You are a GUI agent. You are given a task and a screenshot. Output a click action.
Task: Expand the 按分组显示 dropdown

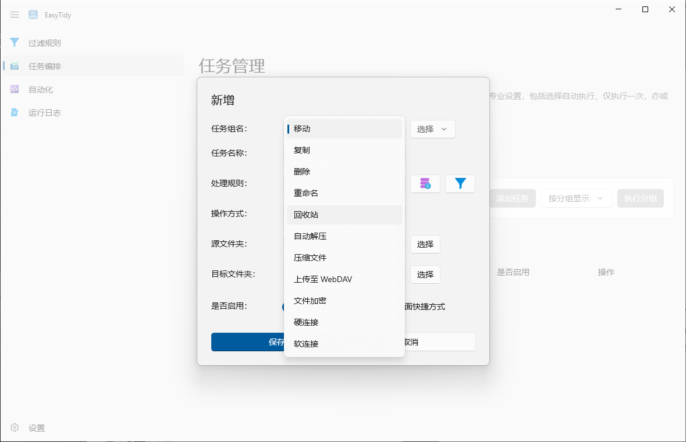coord(576,198)
